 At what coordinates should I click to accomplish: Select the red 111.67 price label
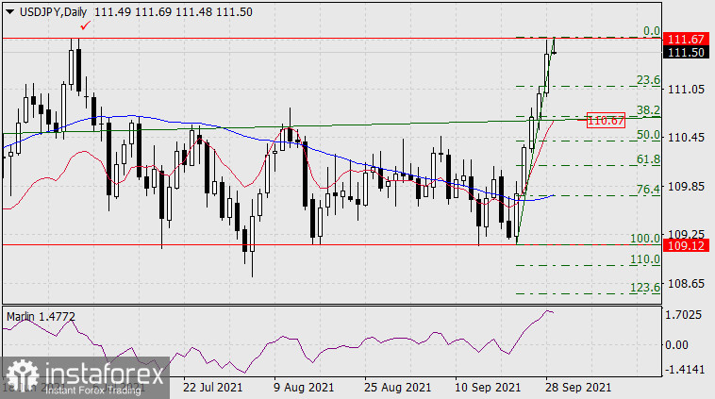(685, 39)
